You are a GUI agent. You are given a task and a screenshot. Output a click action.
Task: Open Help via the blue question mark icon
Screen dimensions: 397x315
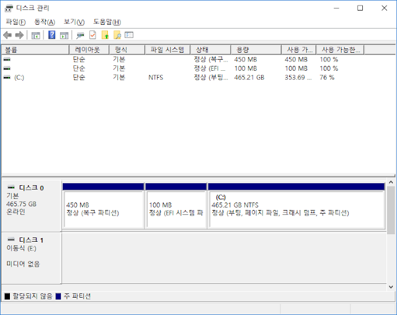coord(51,35)
